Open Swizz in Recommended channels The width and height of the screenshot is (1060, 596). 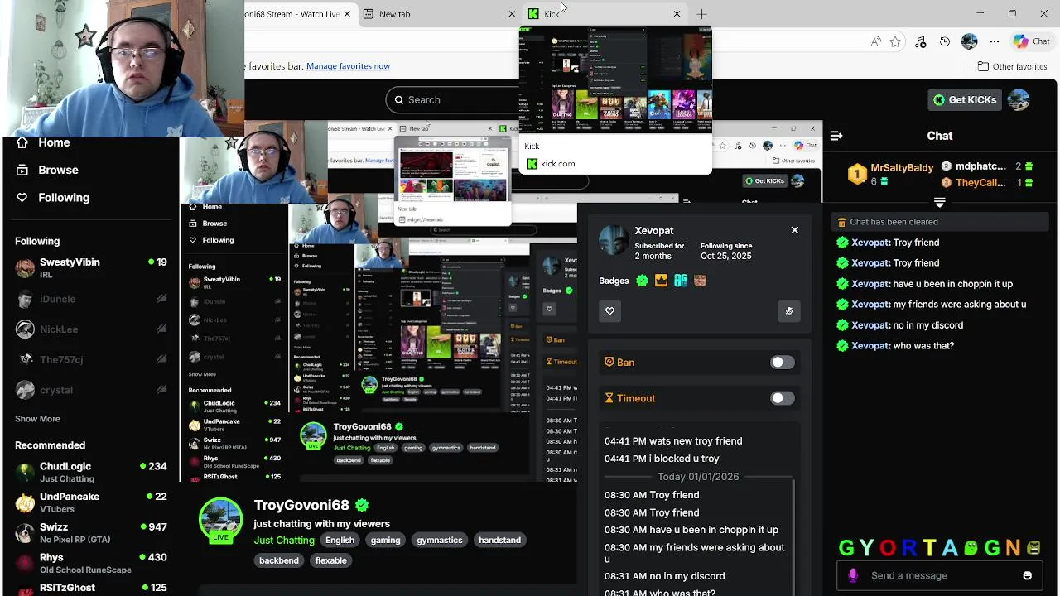point(91,532)
